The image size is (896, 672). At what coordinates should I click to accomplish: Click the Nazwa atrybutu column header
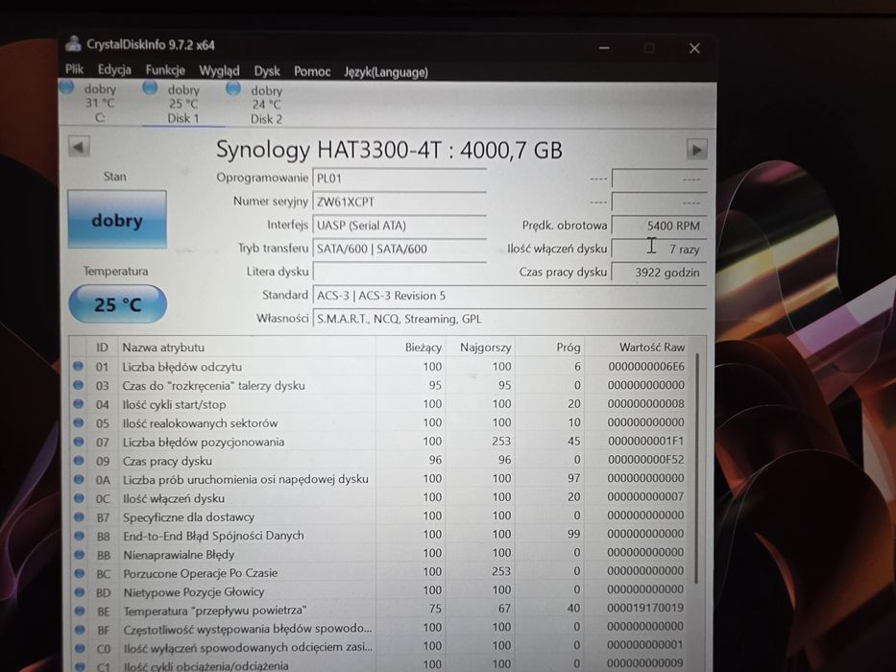point(247,347)
